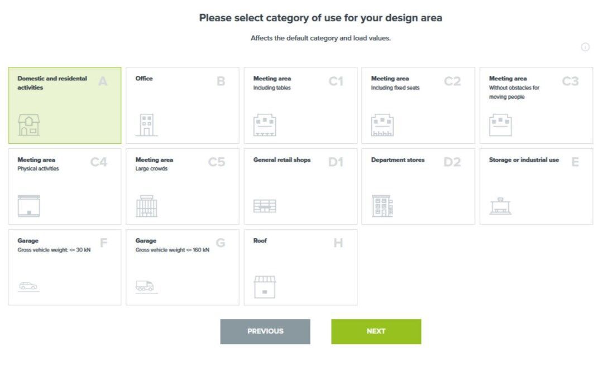Click the Storage or industrial use factory icon
The width and height of the screenshot is (603, 368).
click(500, 206)
